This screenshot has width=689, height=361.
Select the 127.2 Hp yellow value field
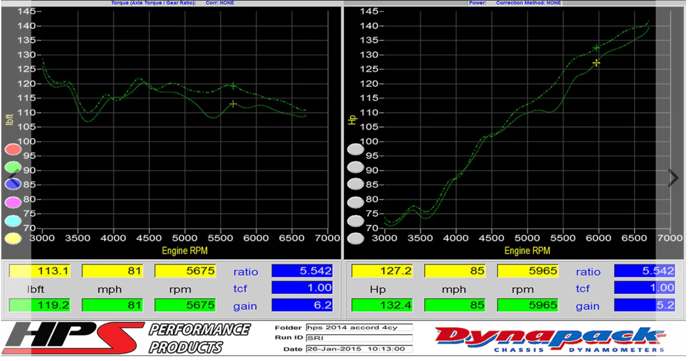tap(382, 271)
